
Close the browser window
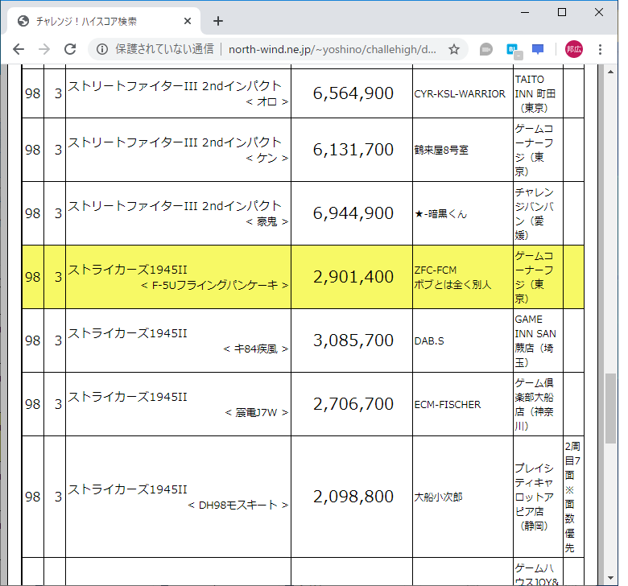599,12
